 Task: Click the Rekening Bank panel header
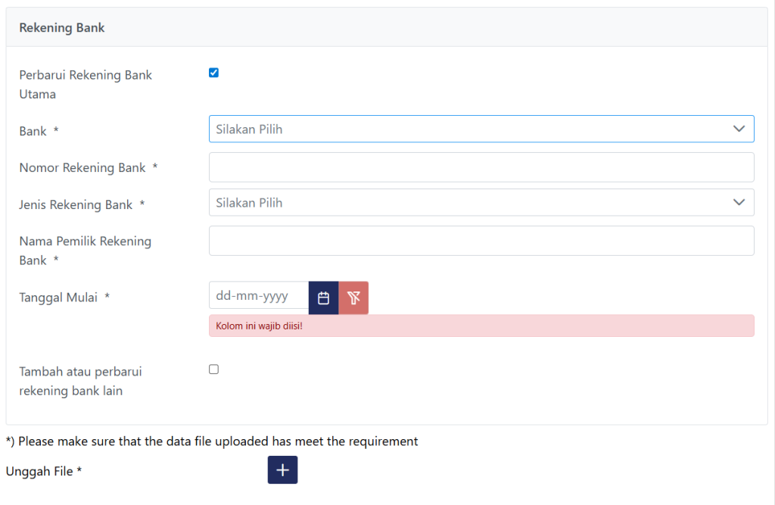point(62,28)
